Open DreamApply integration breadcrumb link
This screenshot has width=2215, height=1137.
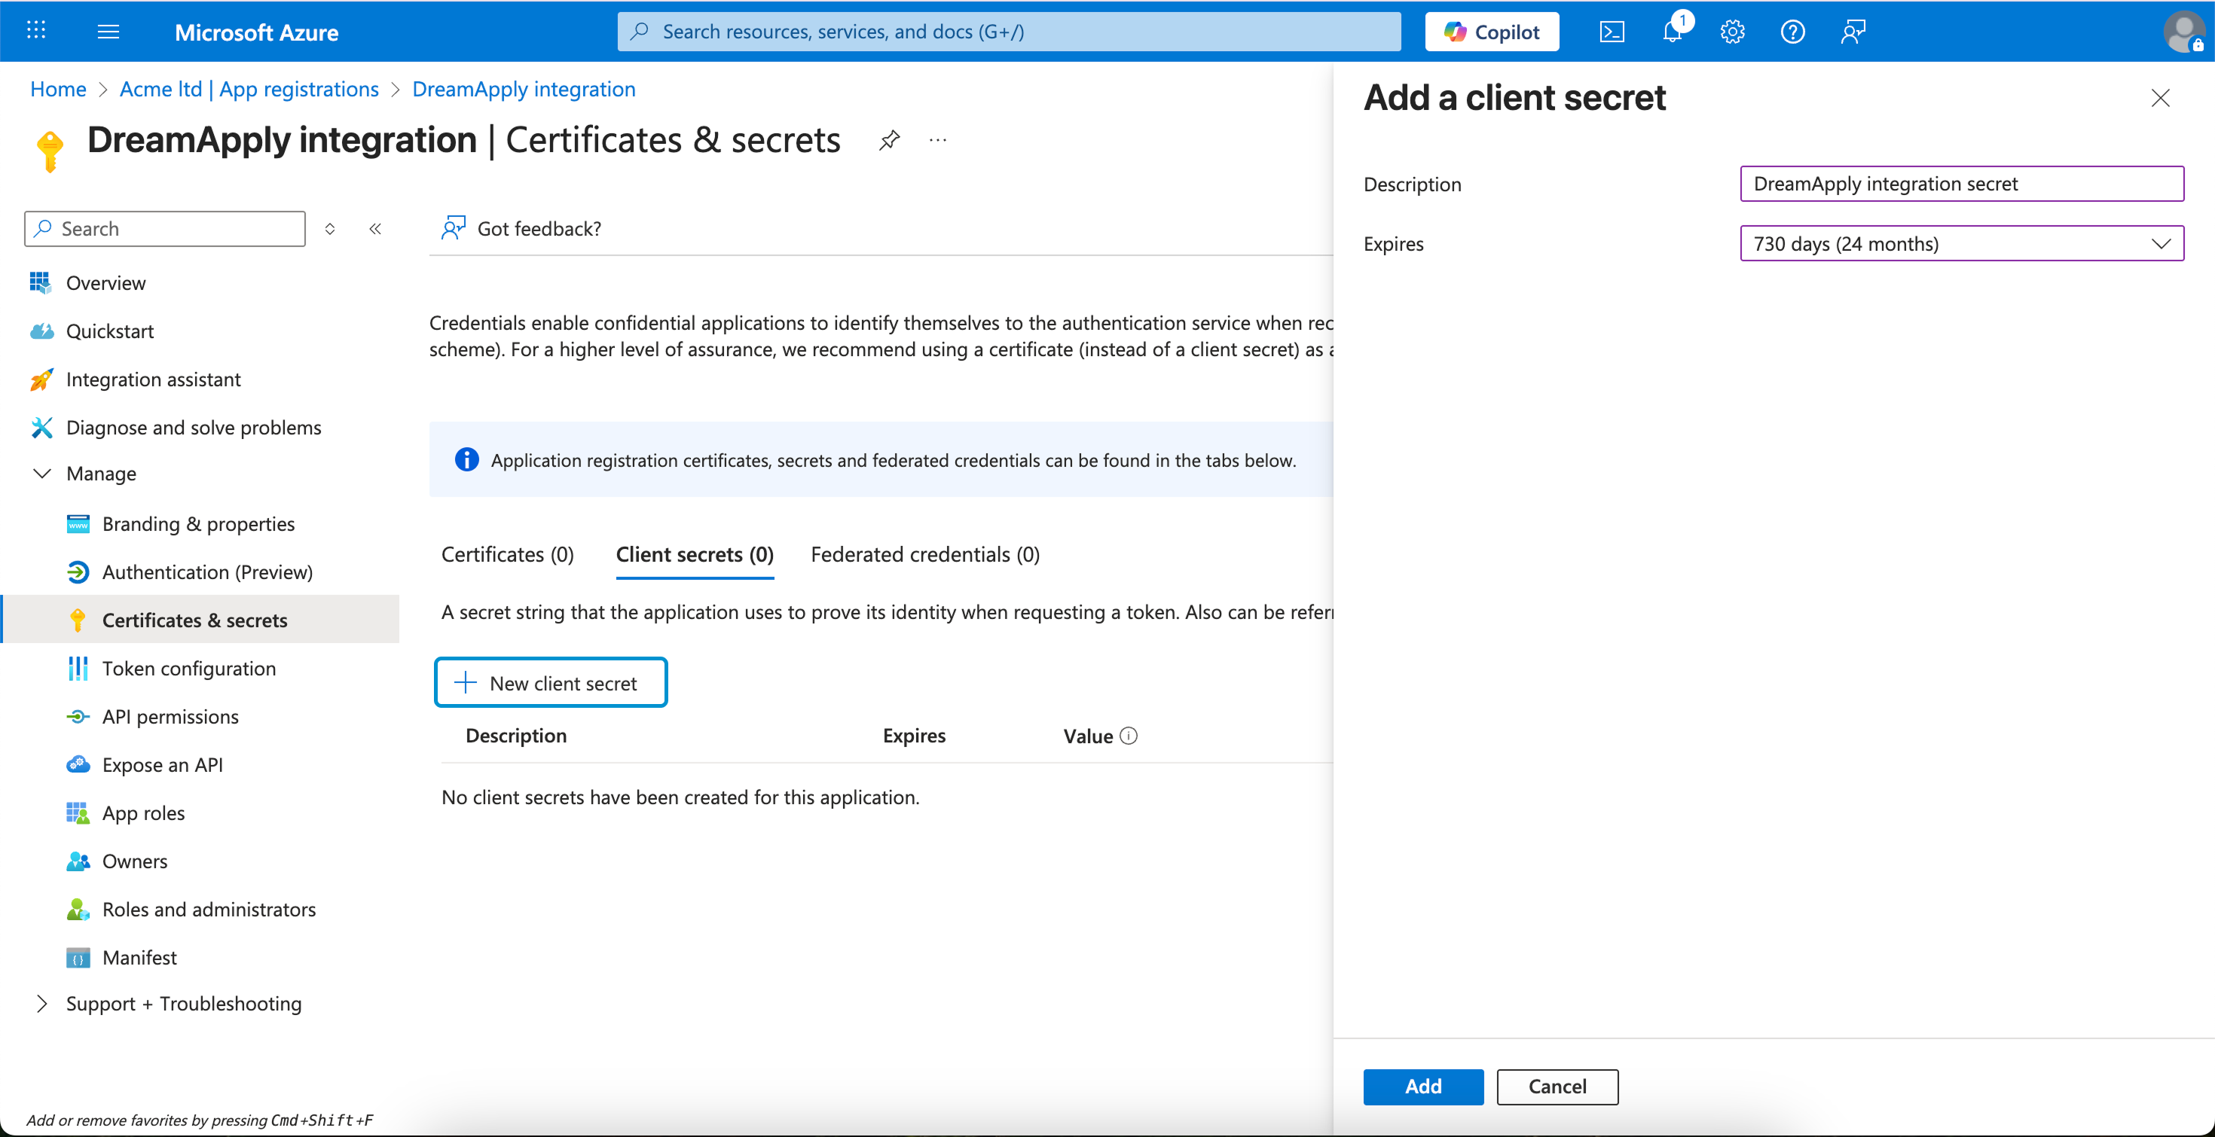[524, 89]
